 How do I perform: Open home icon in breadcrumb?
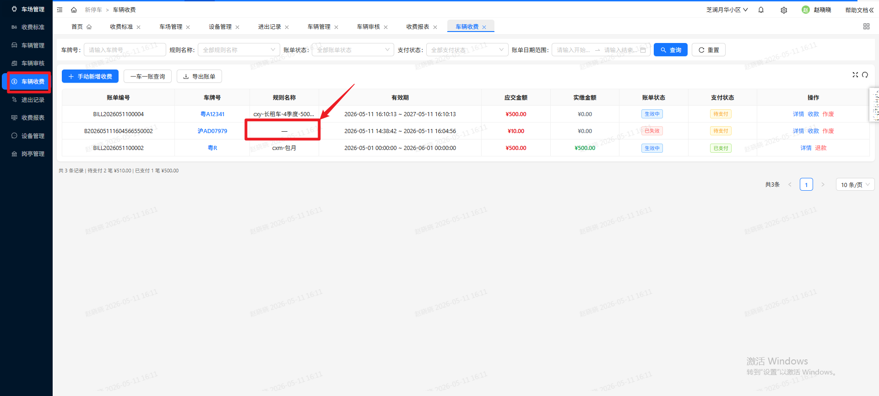point(74,10)
